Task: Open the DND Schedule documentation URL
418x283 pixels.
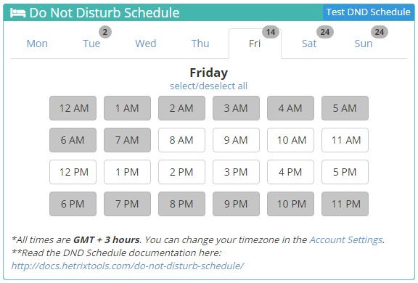Action: (128, 266)
